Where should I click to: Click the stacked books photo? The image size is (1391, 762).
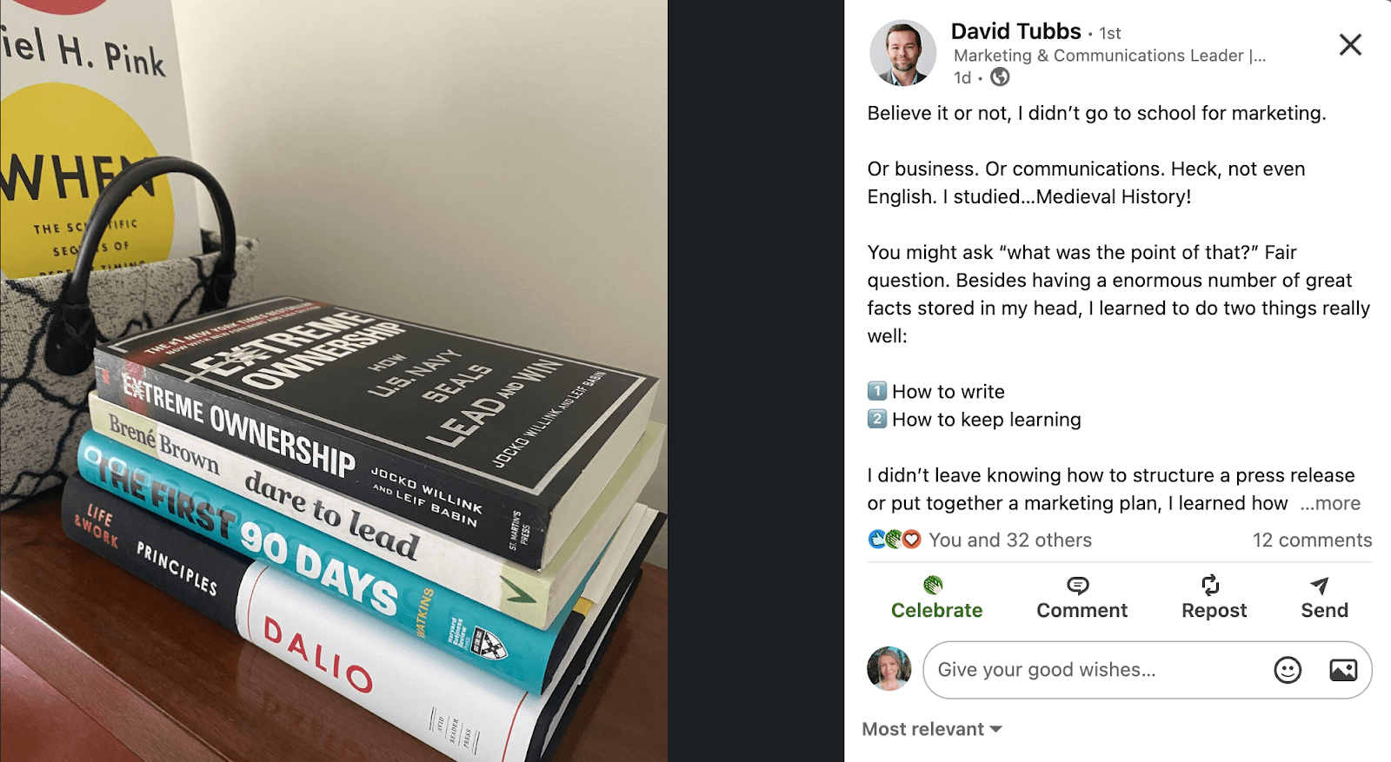[334, 381]
